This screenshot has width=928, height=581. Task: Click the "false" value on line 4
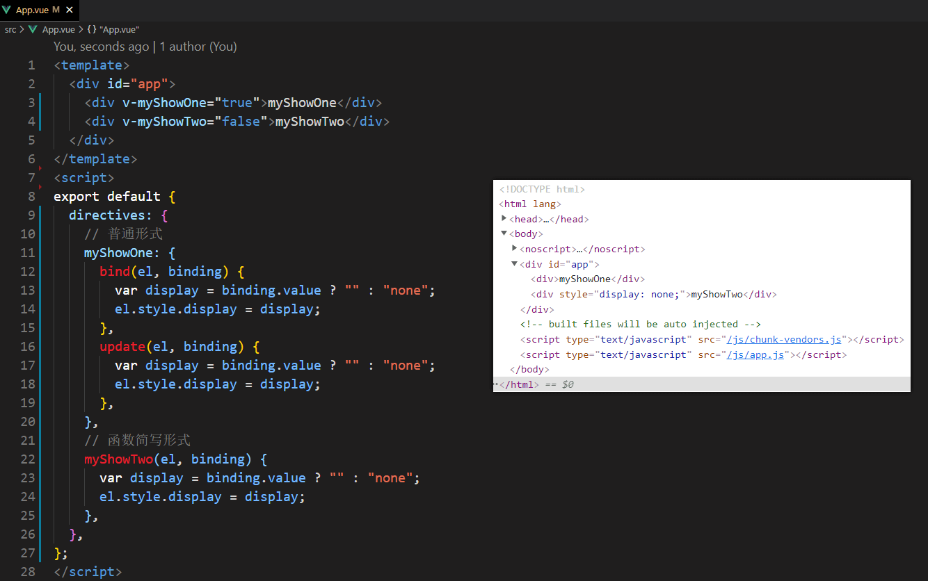click(241, 122)
